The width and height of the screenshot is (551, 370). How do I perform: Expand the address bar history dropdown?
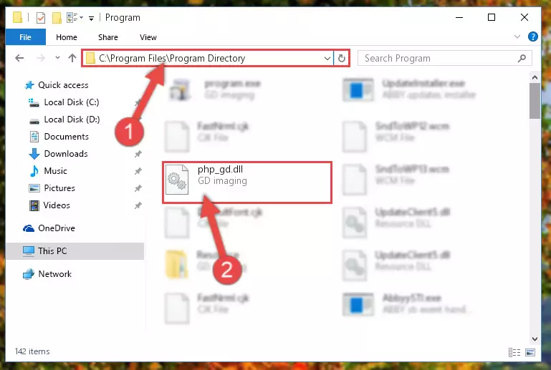coord(327,58)
